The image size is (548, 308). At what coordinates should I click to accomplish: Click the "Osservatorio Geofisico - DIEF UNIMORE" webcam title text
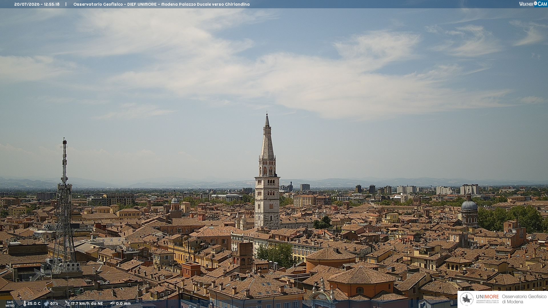click(115, 4)
